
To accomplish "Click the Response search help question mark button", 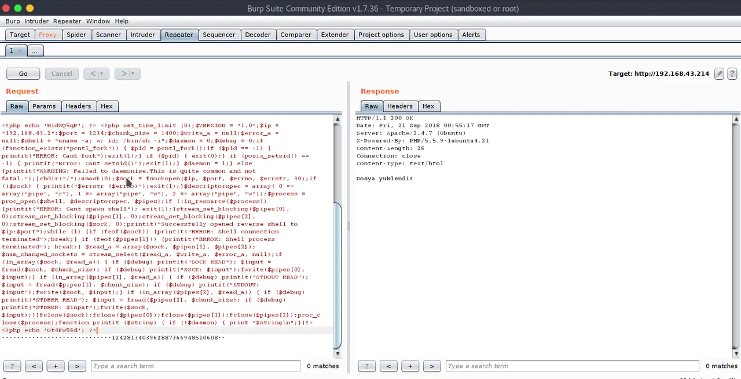I will point(366,366).
